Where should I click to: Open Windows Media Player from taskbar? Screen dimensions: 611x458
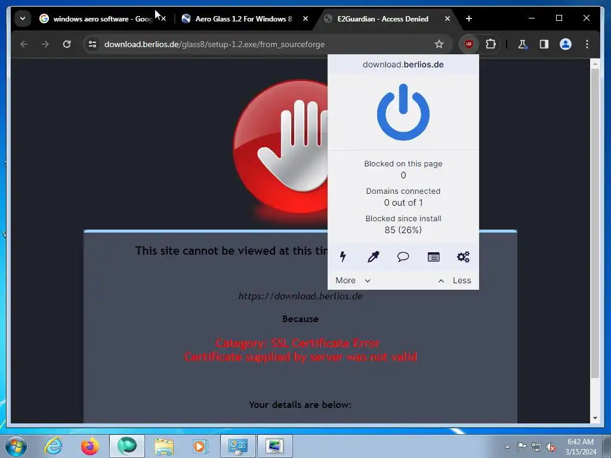coord(201,446)
